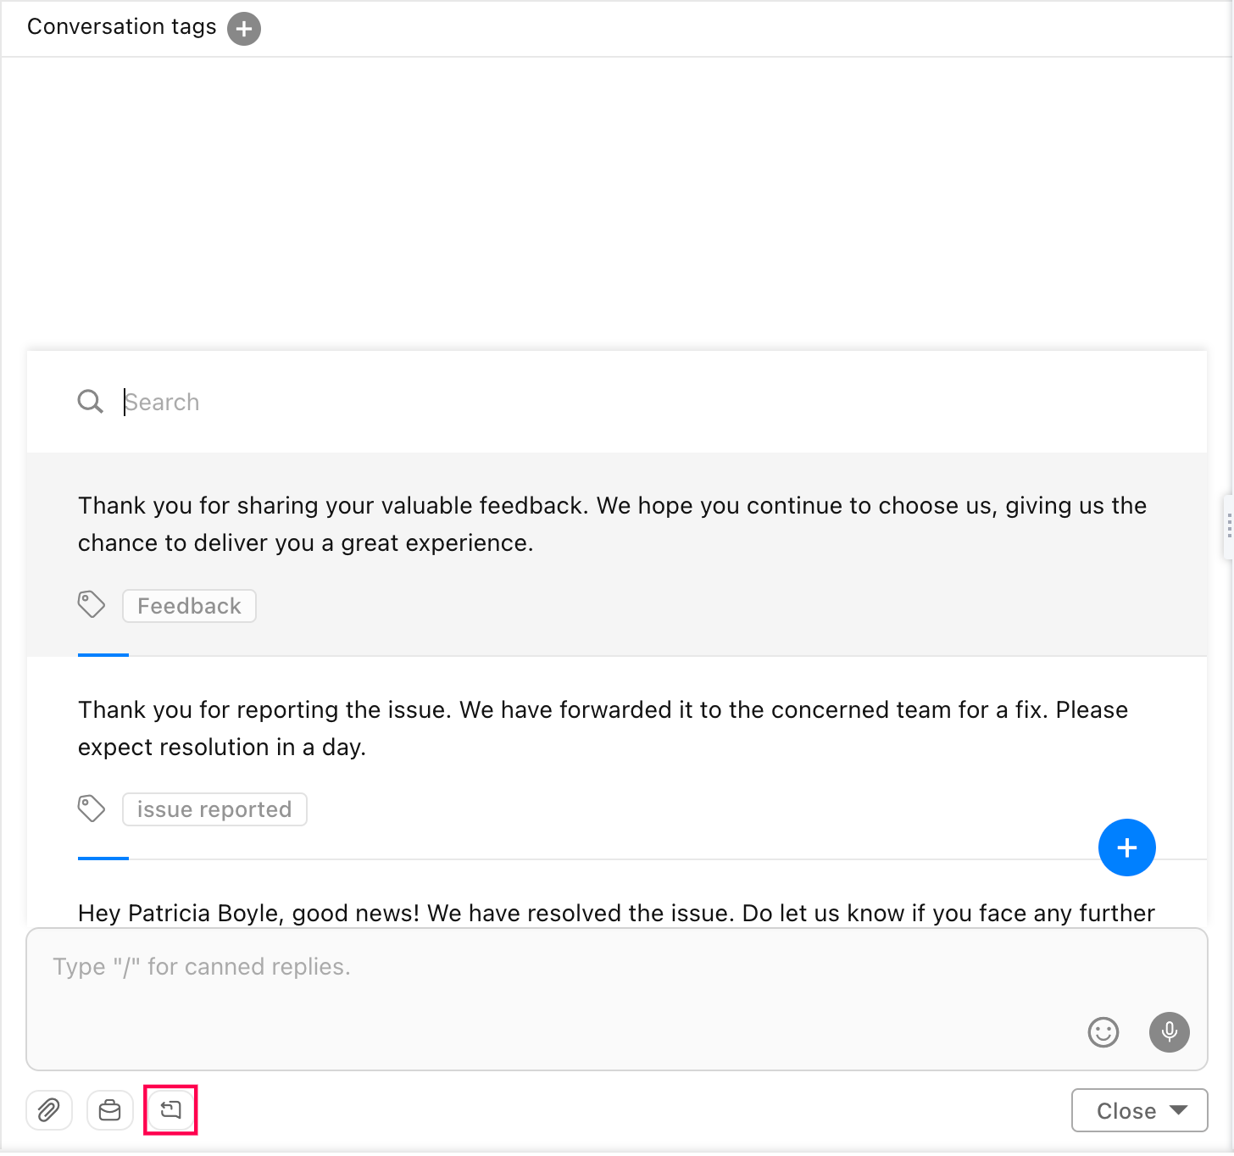Viewport: 1234px width, 1156px height.
Task: Click the tag icon beside the Feedback reply
Action: pos(92,603)
